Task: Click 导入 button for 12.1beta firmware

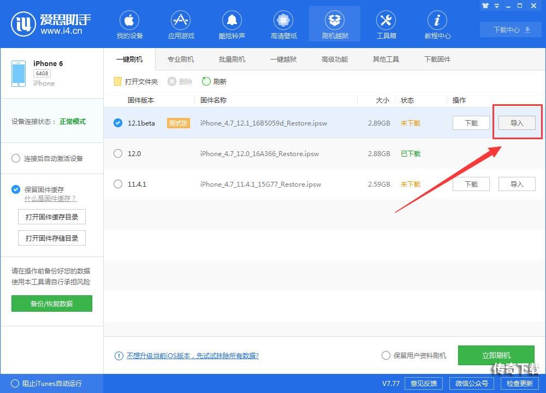Action: (x=517, y=123)
